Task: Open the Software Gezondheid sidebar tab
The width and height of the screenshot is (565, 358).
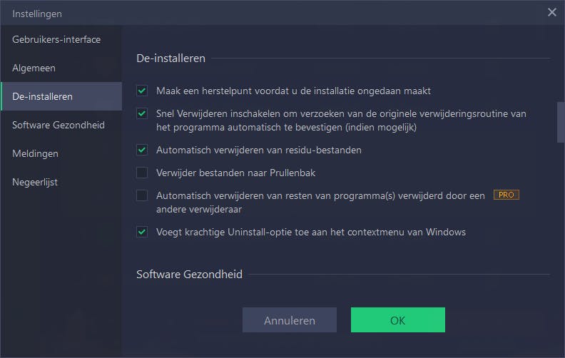Action: (x=58, y=125)
